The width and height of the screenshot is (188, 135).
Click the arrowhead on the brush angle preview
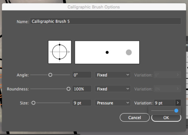coord(69,52)
